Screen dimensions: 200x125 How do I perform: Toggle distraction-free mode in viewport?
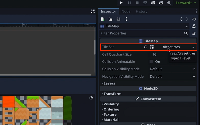coord(93,11)
